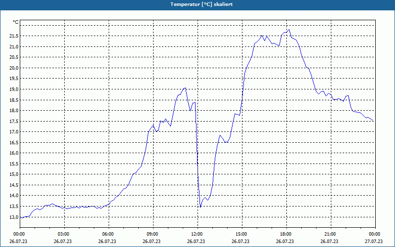
Task: Pick the 19,5 temperature tick label
Action: (14, 79)
